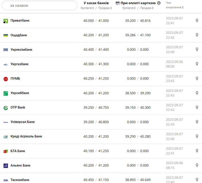This screenshot has height=183, width=202.
Task: Click the Укргазбанк bank name
Action: point(20,64)
